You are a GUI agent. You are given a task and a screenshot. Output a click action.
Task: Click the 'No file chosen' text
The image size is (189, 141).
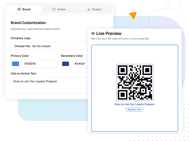41,46
